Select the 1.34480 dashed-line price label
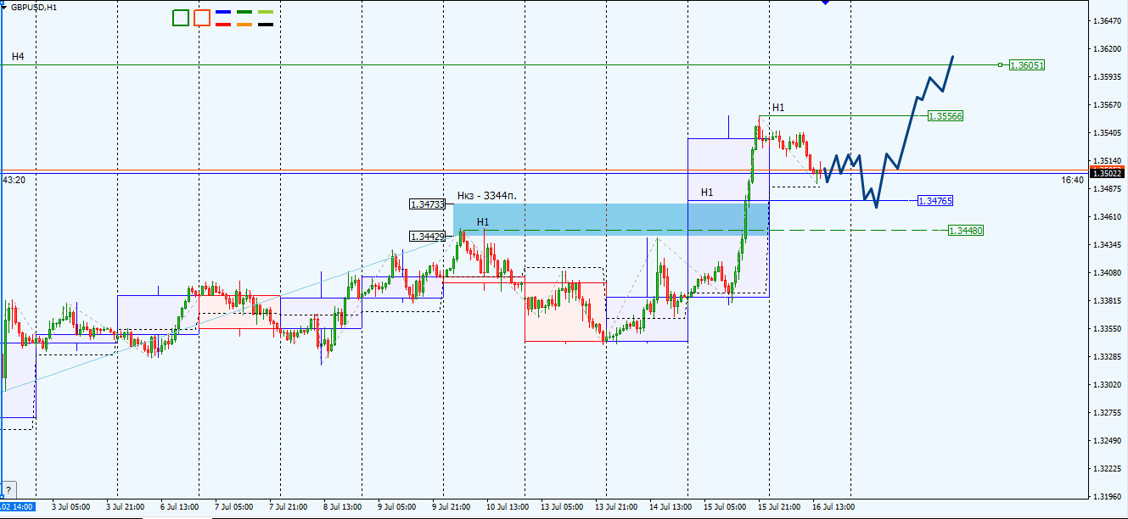The height and width of the screenshot is (519, 1128). pos(966,231)
